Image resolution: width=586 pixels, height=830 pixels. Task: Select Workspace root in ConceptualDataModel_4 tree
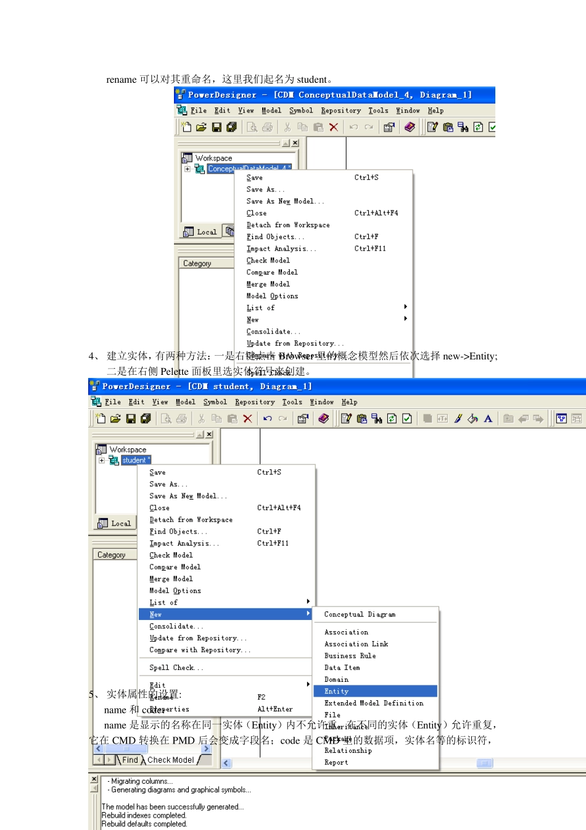click(214, 158)
